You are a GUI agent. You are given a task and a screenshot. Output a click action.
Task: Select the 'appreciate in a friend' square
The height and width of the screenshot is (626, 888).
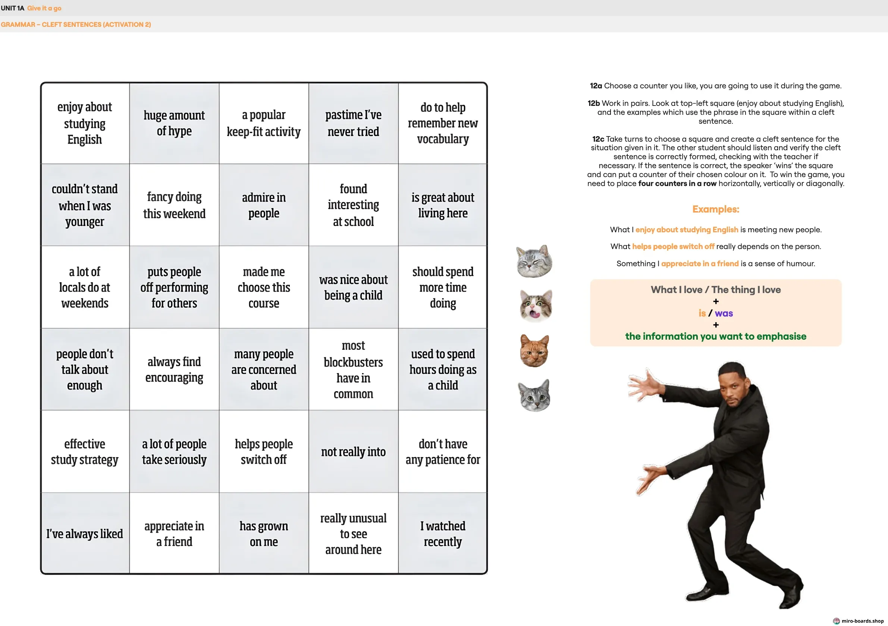(x=174, y=533)
